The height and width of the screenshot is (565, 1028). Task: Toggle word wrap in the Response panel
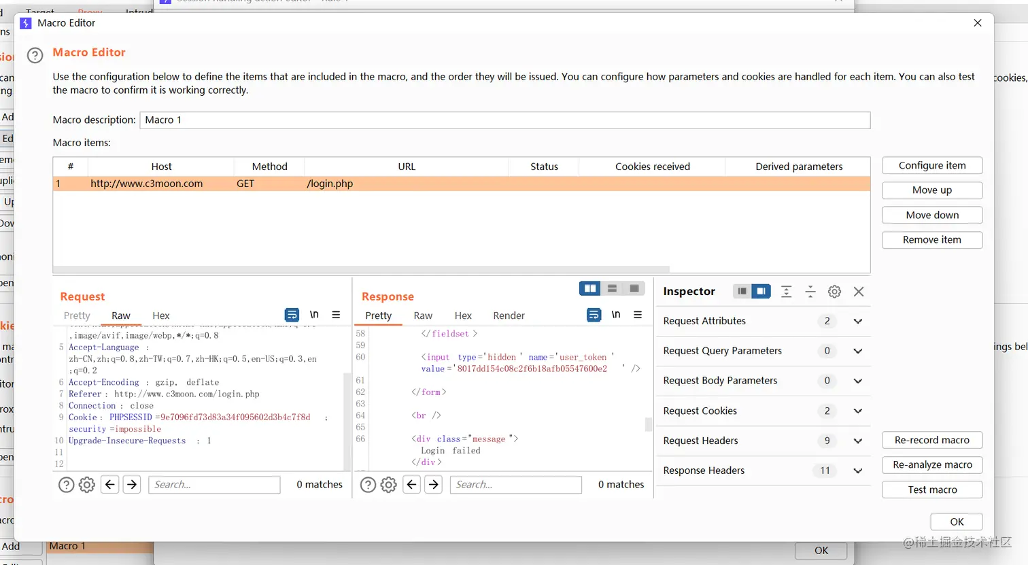pos(594,315)
